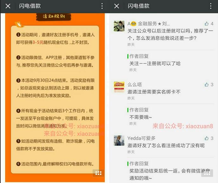Close the right 闪电借款 page with X
Screen dimensions: 218x183
coord(117,6)
